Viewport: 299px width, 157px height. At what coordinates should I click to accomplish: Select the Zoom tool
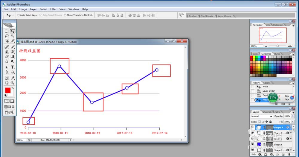pyautogui.click(x=13, y=83)
